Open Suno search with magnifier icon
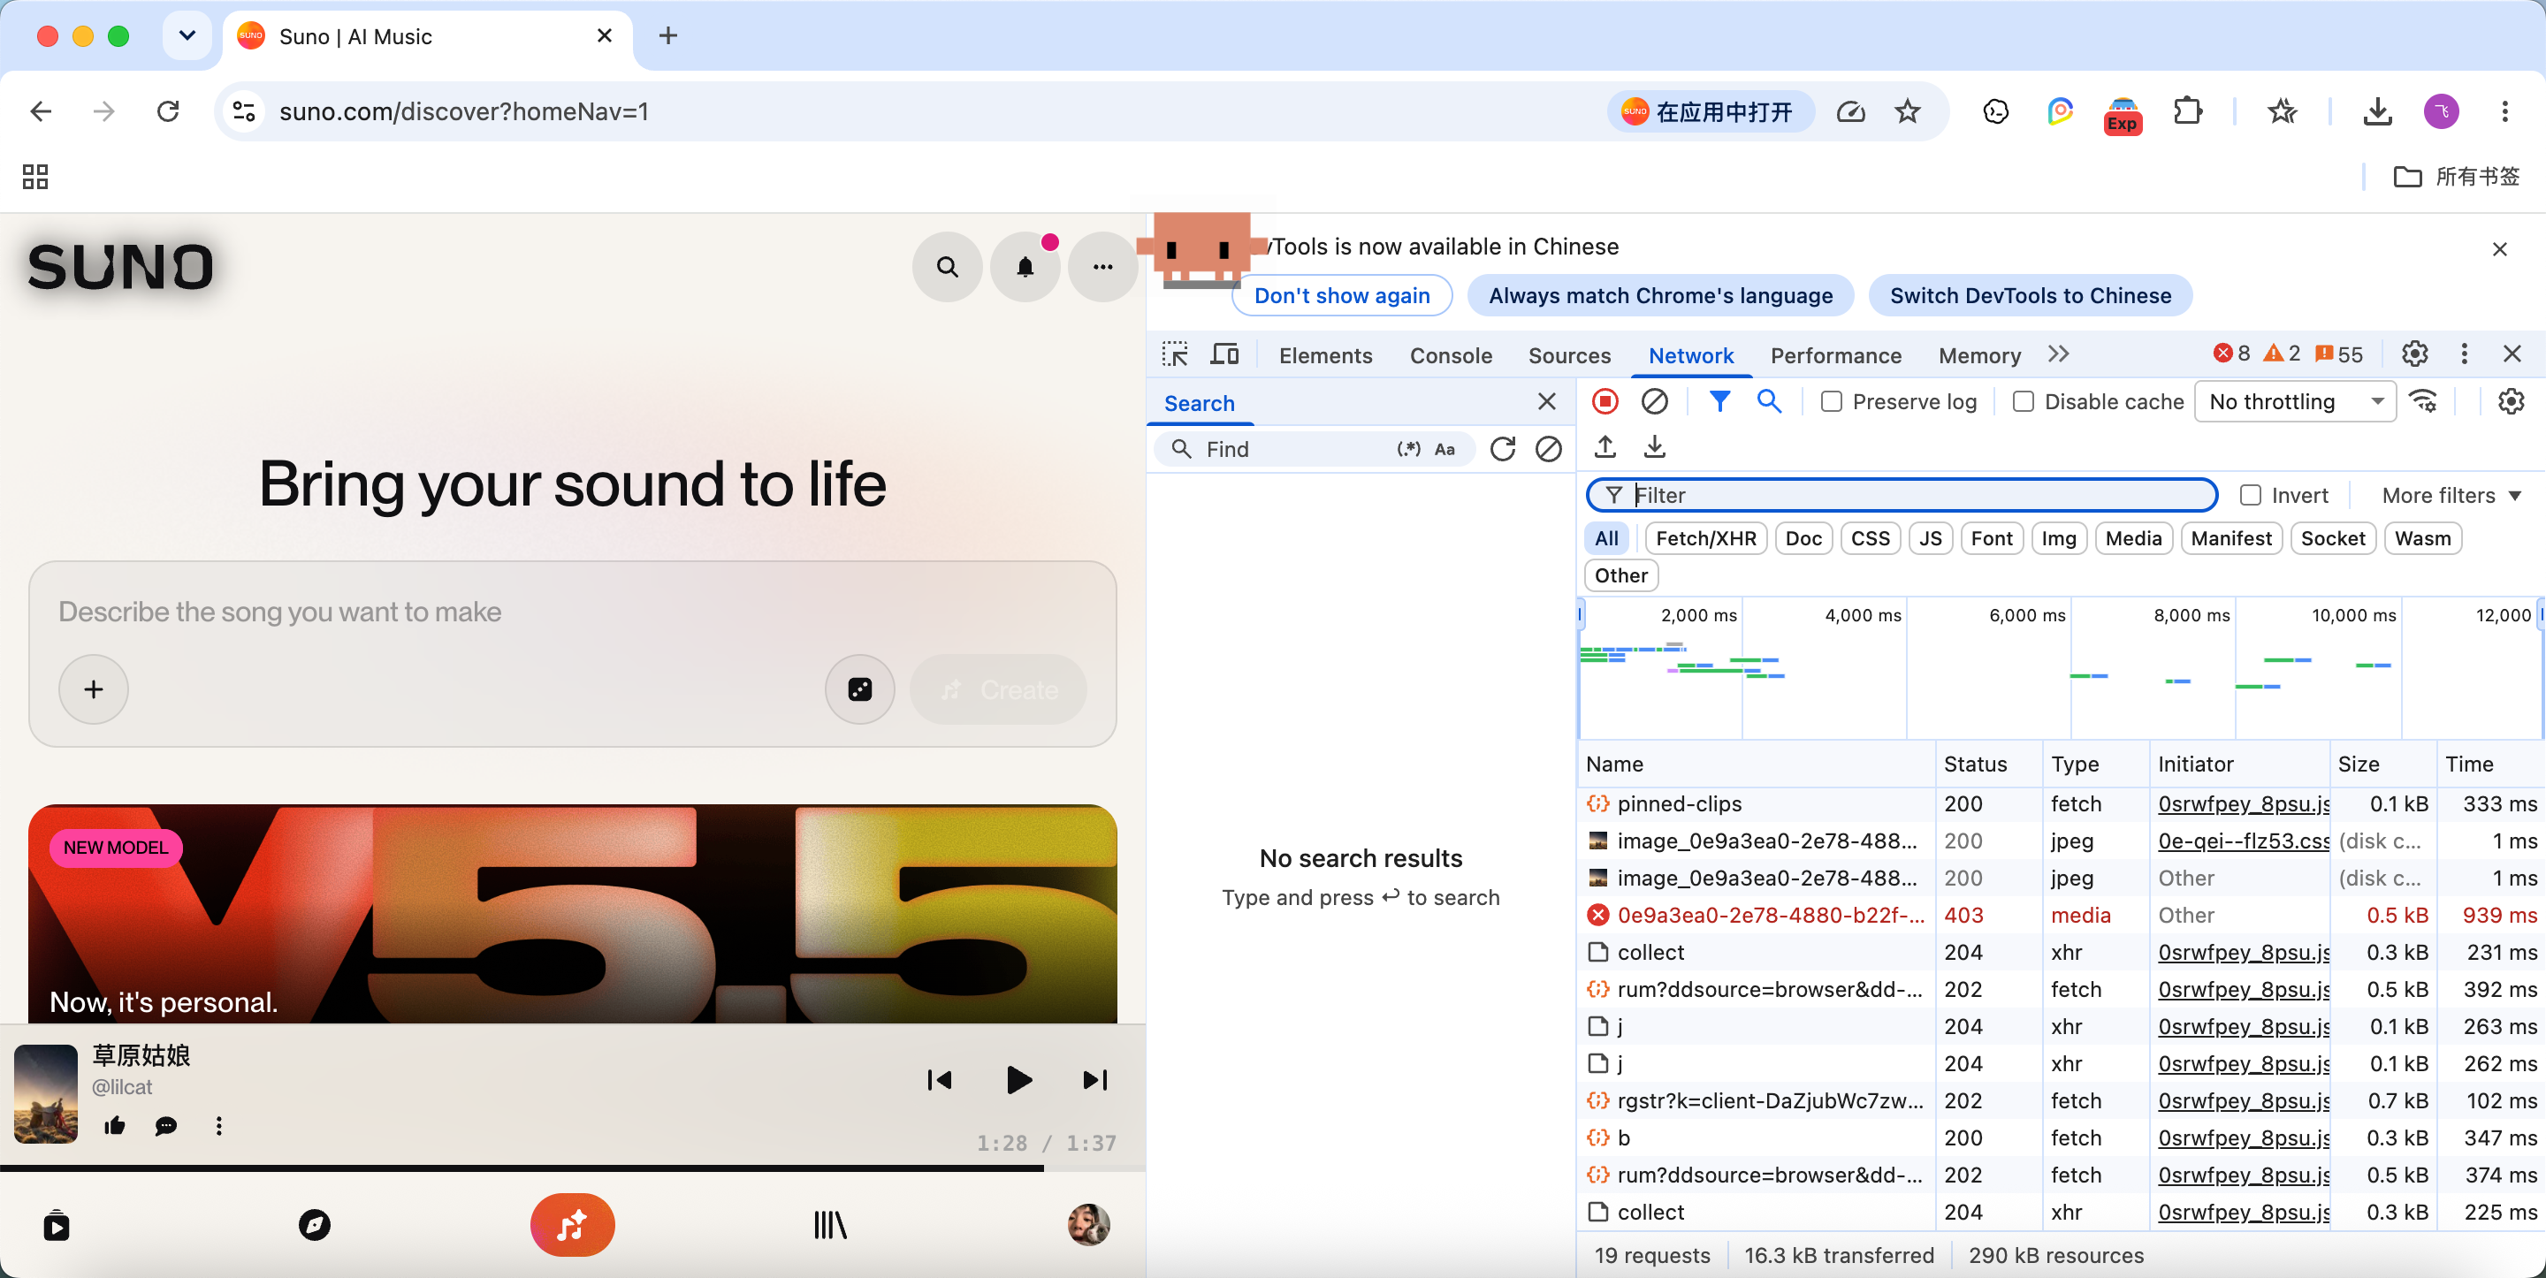Viewport: 2546px width, 1278px height. click(x=947, y=267)
